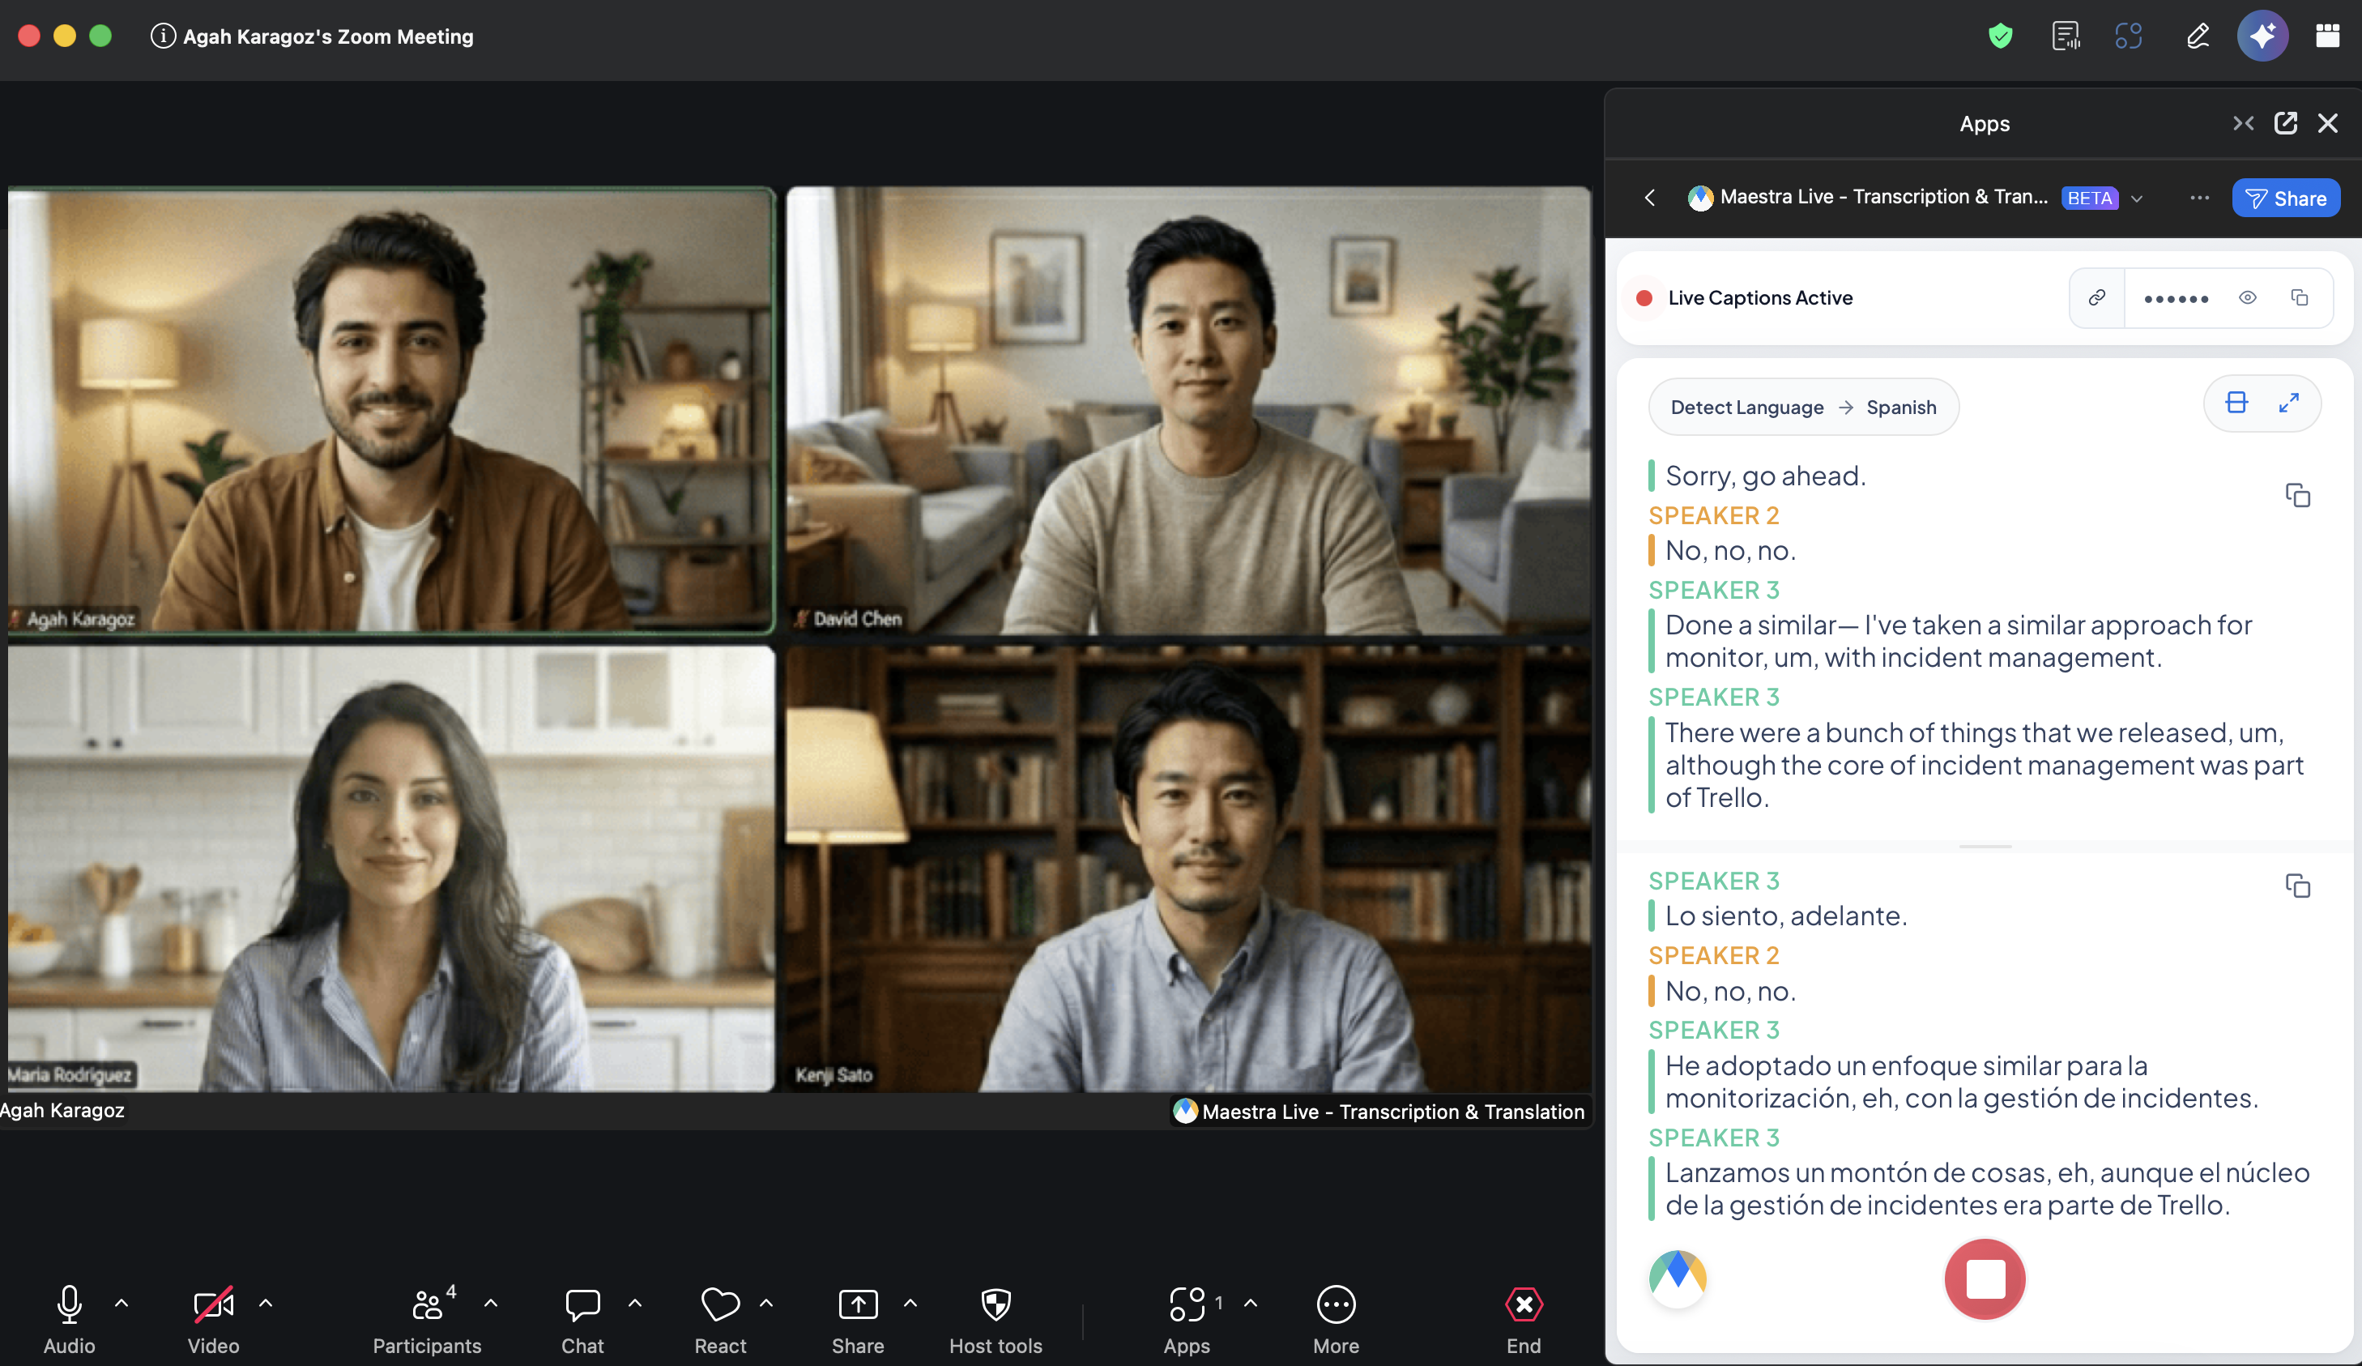
Task: Copy the live captions link
Action: click(x=2097, y=297)
